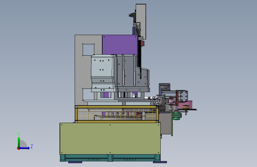Click the square window cutout in back panel

pos(89,49)
